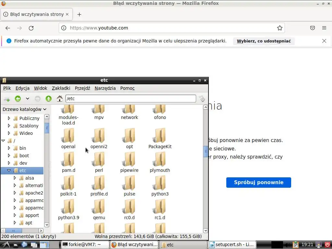
Task: Select the openni2 folder icon
Action: (99, 136)
